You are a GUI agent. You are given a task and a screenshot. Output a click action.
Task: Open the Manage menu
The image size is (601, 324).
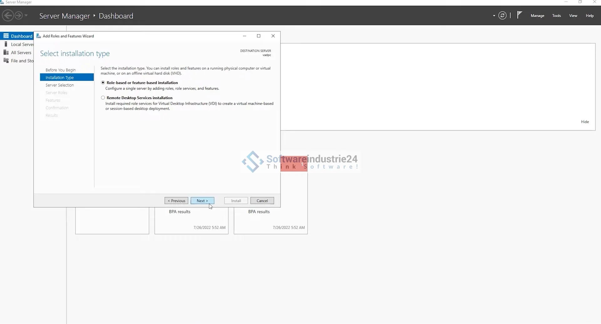pos(537,16)
